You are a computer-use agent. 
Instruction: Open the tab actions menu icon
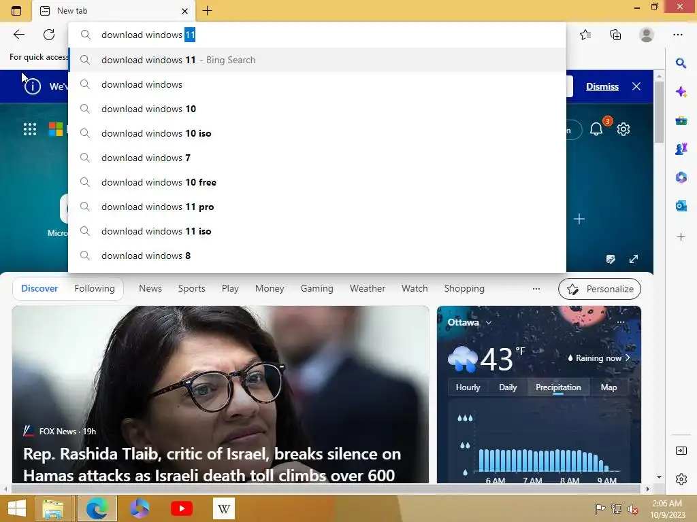click(x=16, y=11)
